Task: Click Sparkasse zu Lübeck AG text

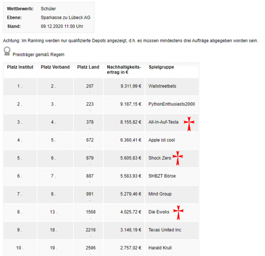Action: pos(66,18)
